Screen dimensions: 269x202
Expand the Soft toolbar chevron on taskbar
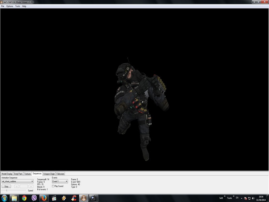click(x=225, y=196)
